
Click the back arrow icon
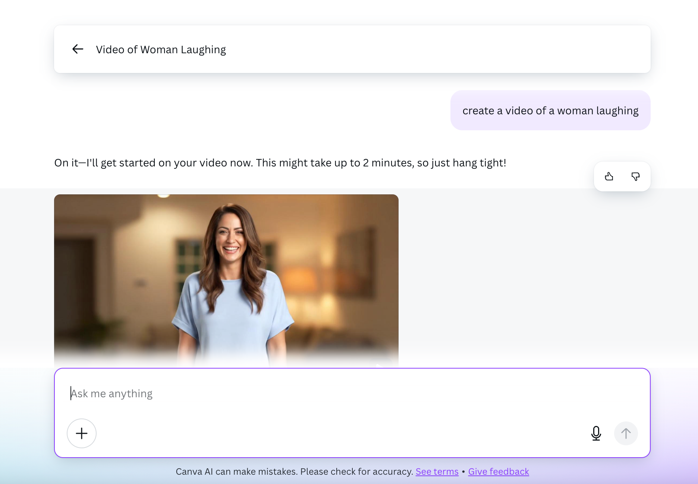pos(78,49)
